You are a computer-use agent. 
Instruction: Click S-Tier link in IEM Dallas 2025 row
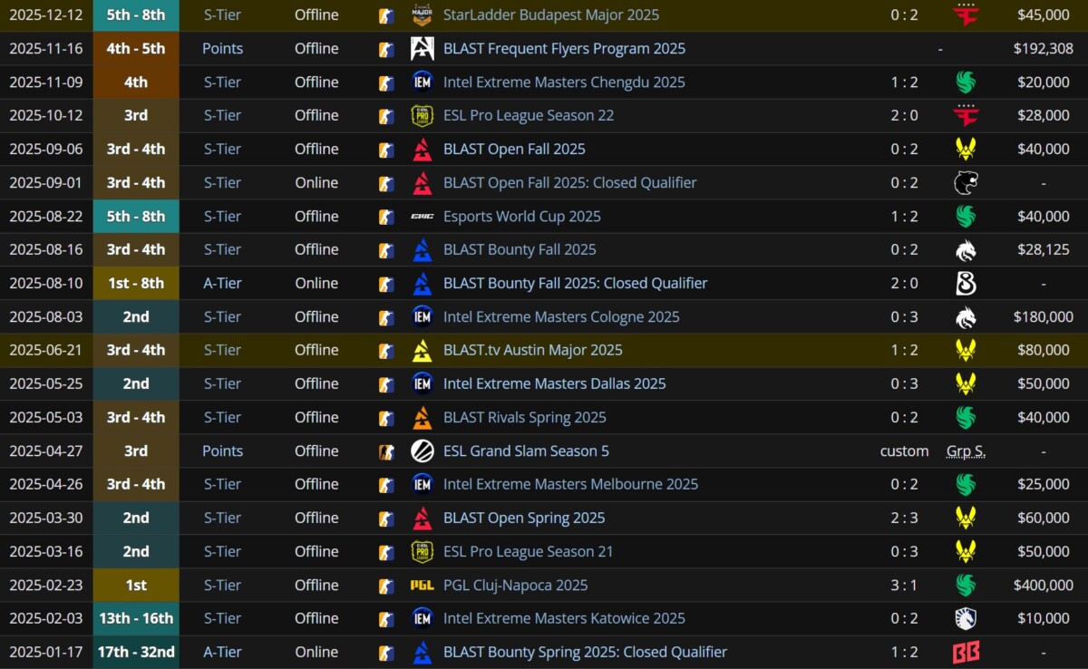(x=222, y=384)
